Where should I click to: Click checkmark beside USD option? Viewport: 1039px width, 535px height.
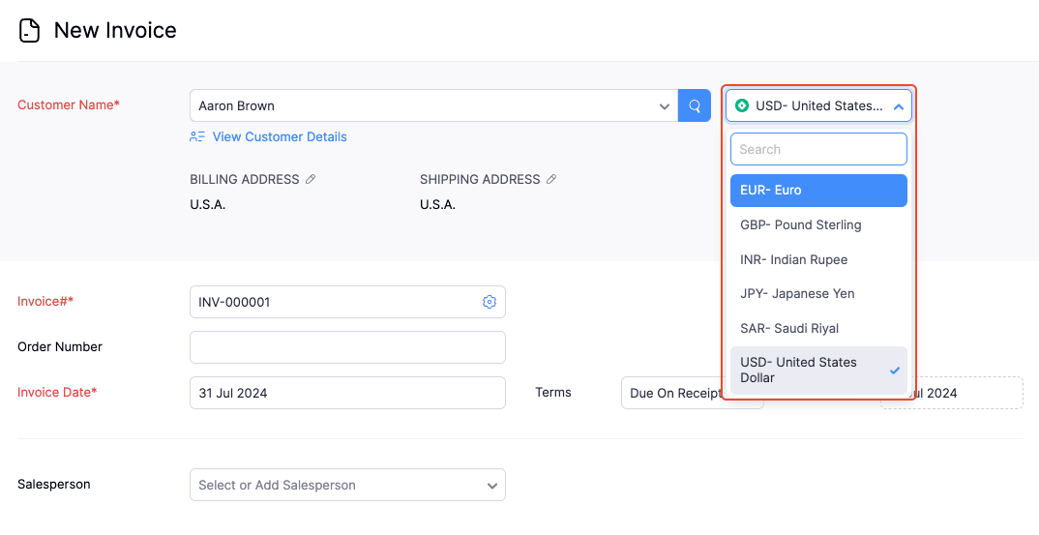pyautogui.click(x=895, y=371)
